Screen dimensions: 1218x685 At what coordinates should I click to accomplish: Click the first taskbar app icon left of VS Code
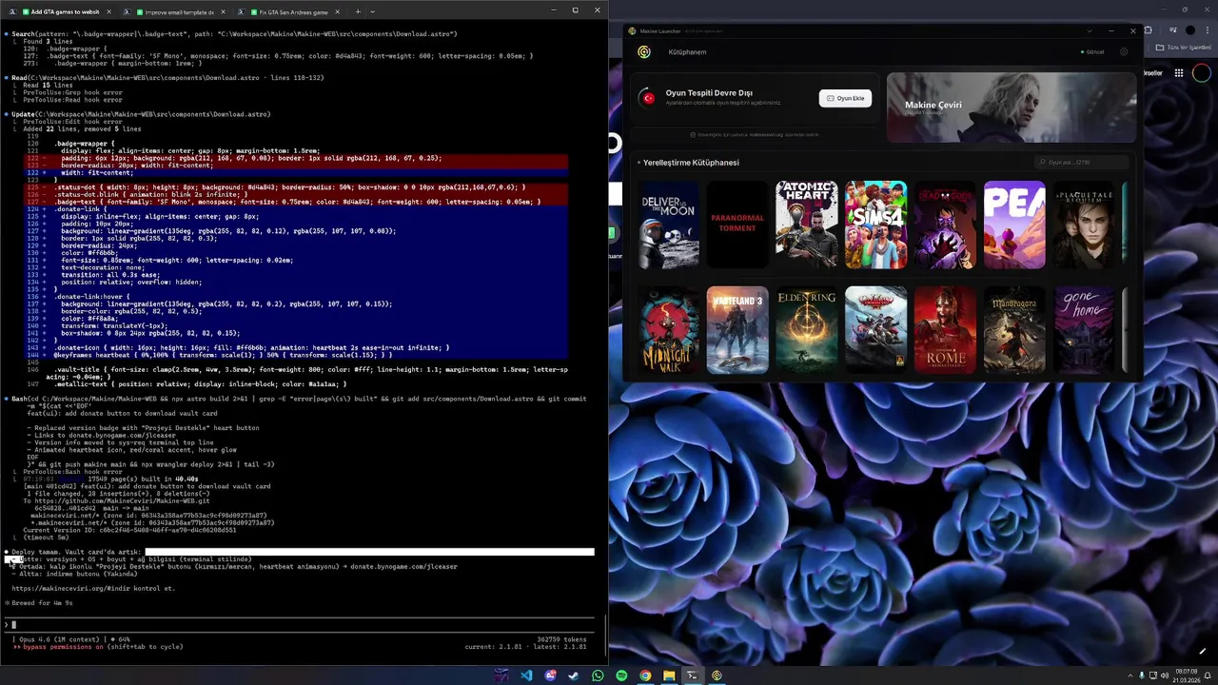tap(501, 675)
